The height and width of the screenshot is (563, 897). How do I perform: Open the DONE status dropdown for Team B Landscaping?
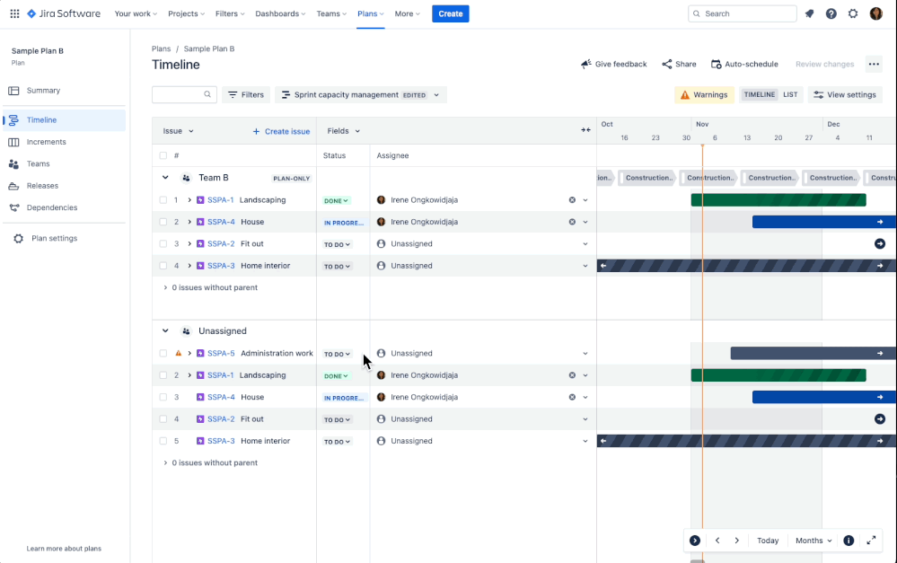[x=337, y=201]
